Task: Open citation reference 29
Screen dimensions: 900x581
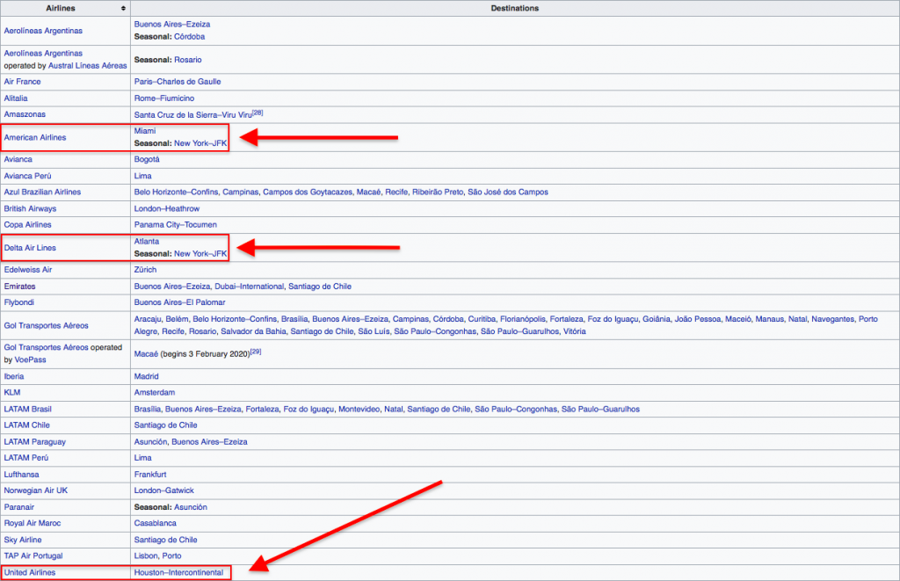Action: coord(256,352)
